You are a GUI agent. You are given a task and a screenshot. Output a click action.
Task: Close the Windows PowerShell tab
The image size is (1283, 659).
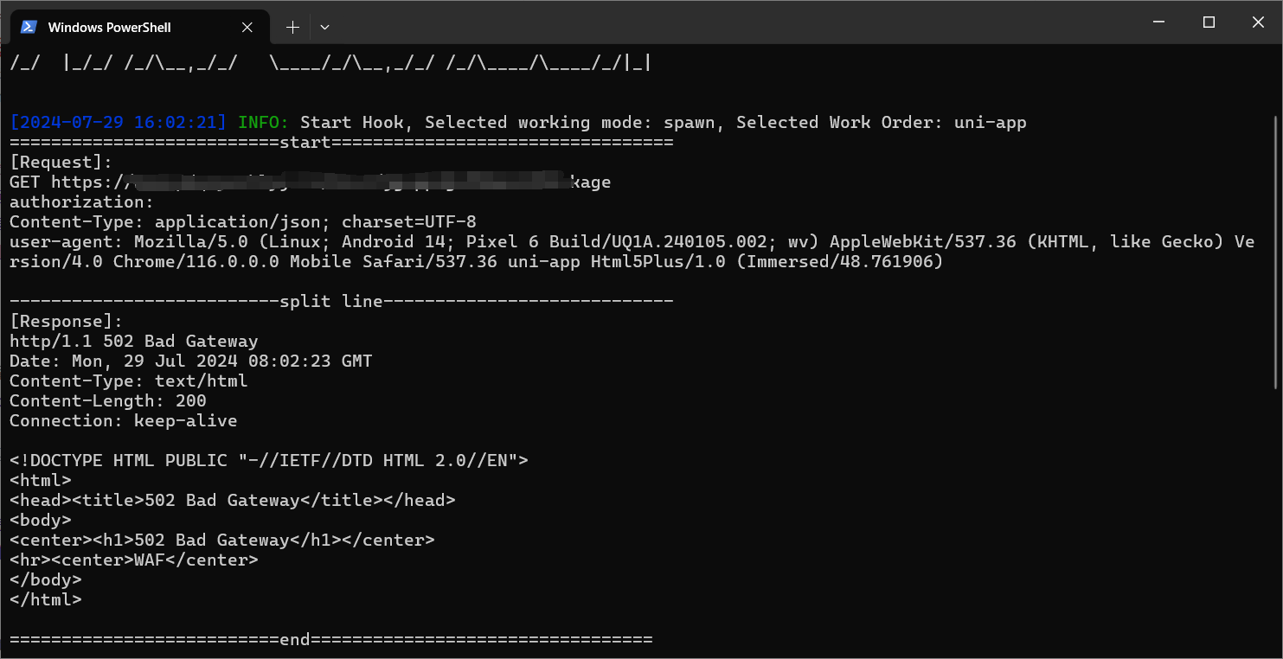pos(247,27)
